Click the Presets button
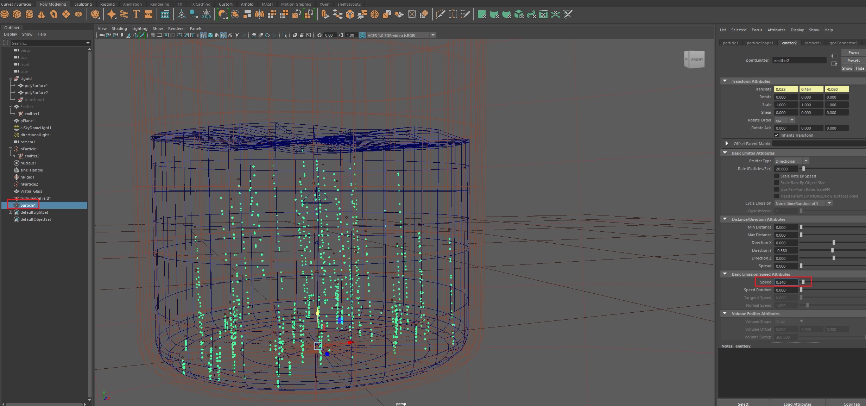Image resolution: width=866 pixels, height=406 pixels. click(x=853, y=61)
